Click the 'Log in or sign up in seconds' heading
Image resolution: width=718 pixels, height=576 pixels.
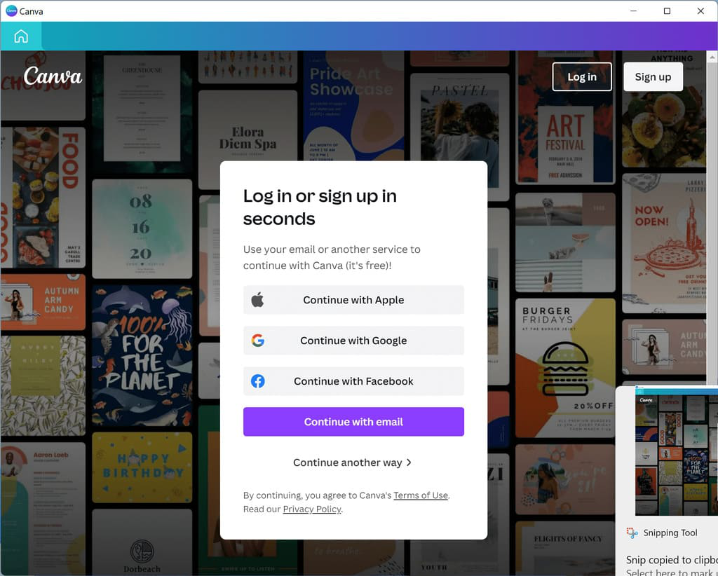[320, 207]
